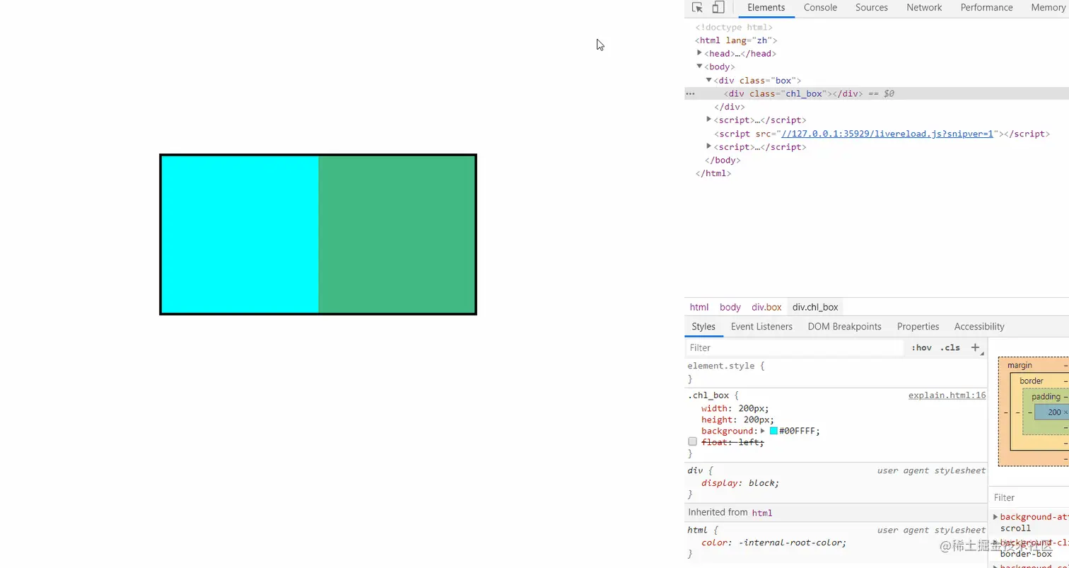Image resolution: width=1069 pixels, height=568 pixels.
Task: Click the explain.html:16 stylesheet link
Action: pos(947,395)
